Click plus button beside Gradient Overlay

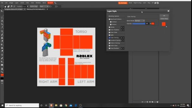[x=124, y=40]
